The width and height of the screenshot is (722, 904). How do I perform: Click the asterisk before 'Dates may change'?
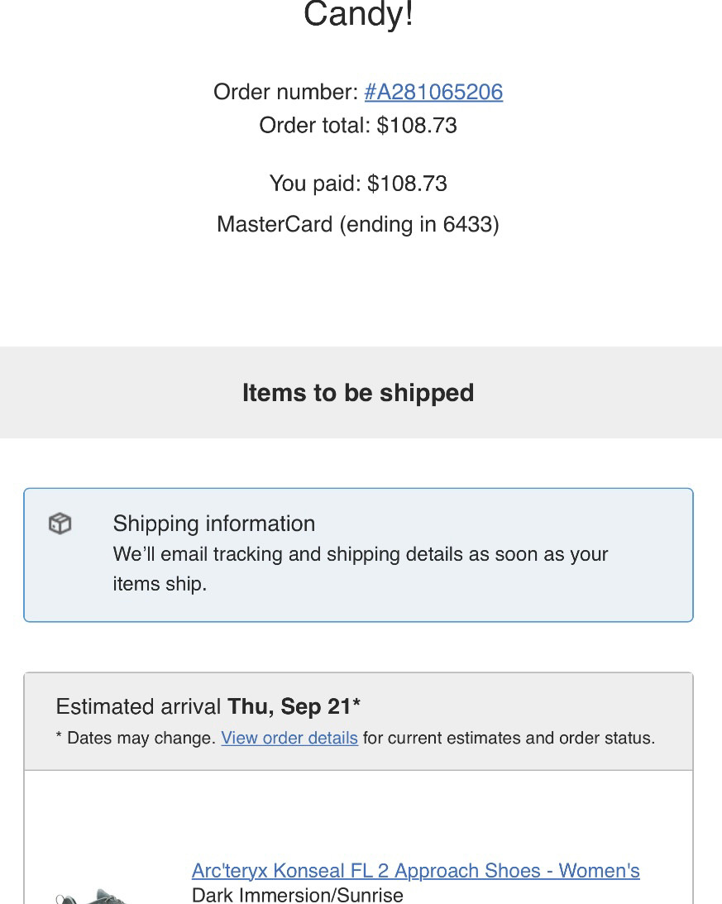[x=60, y=737]
